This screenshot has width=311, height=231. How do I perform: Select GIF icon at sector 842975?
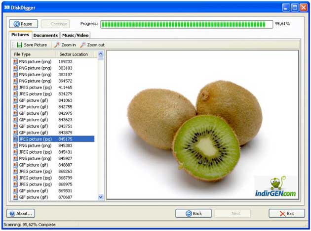click(x=15, y=113)
